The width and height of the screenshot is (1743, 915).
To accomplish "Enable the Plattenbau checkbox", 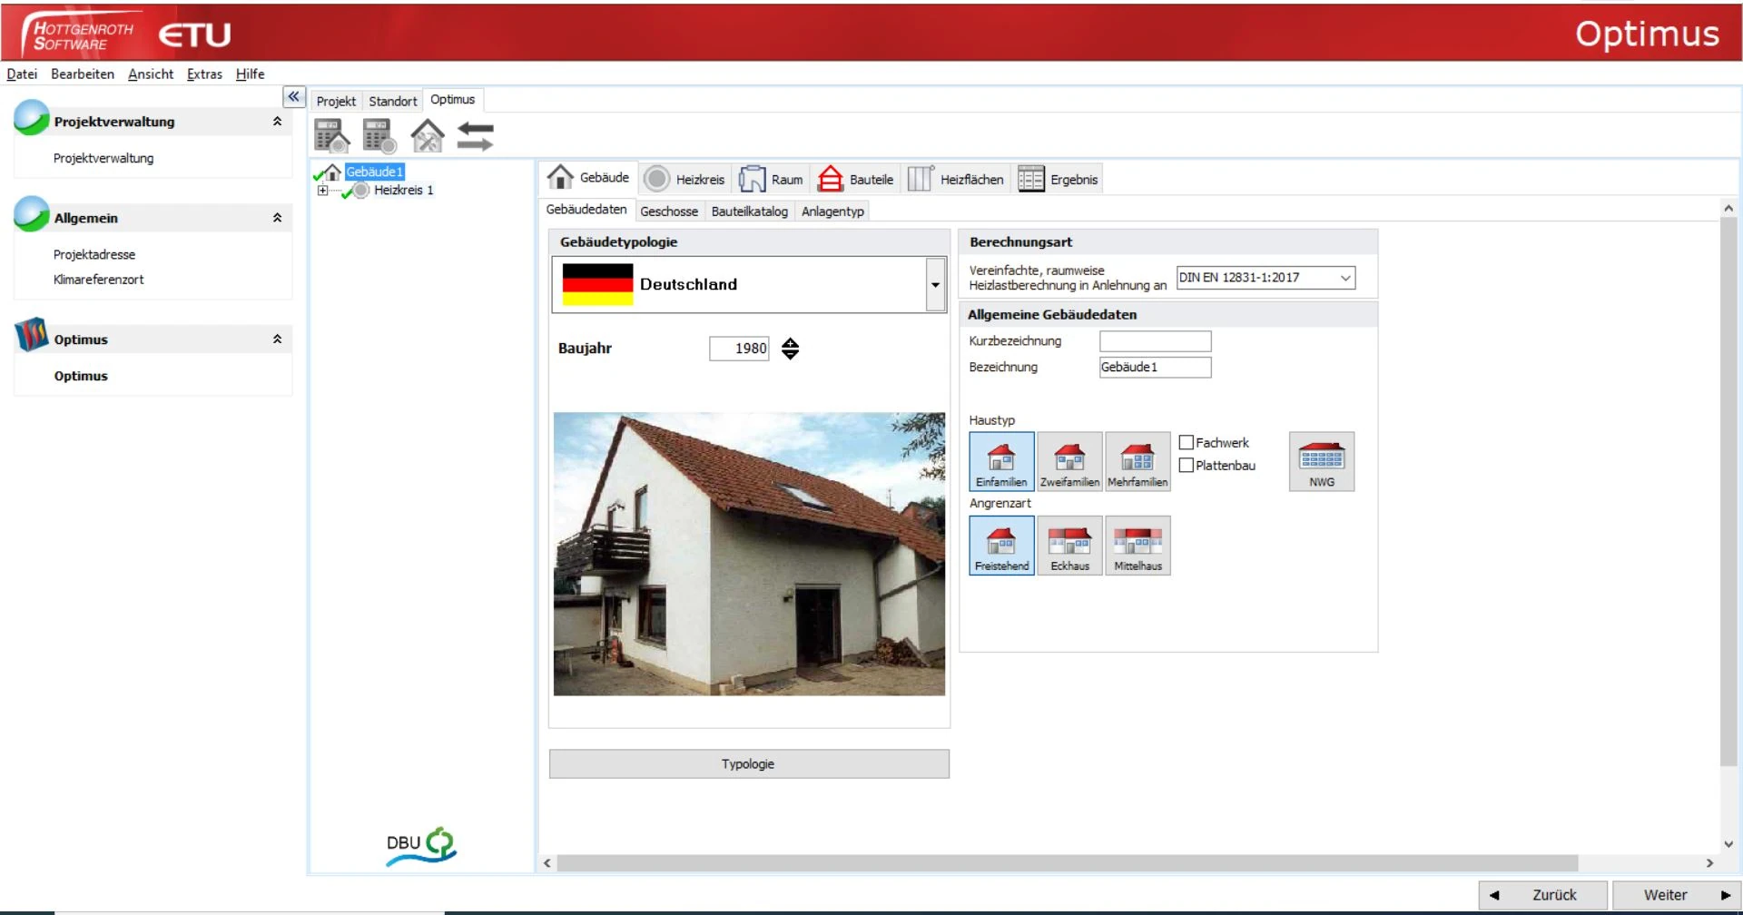I will click(x=1186, y=466).
